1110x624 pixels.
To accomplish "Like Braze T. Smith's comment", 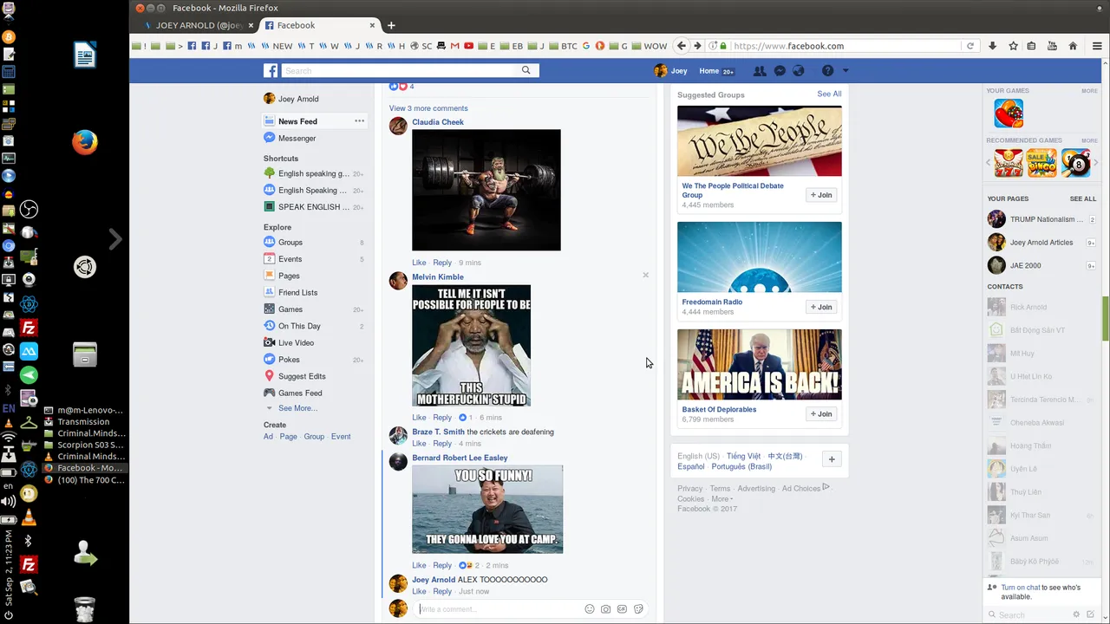I will click(419, 444).
